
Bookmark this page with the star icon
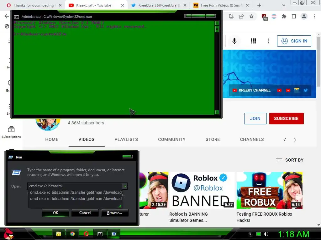[251, 17]
